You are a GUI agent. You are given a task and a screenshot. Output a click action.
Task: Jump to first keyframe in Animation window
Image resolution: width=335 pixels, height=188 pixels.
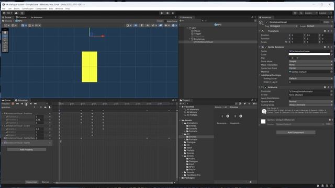(17, 103)
